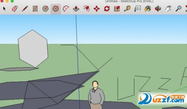Click the Zoom magnifier tool
The height and width of the screenshot is (109, 187).
[x=178, y=9]
